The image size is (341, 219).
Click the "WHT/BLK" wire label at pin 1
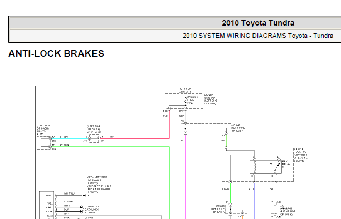[x=70, y=193]
